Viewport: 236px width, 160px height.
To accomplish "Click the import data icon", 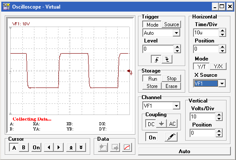I will click(x=103, y=148).
